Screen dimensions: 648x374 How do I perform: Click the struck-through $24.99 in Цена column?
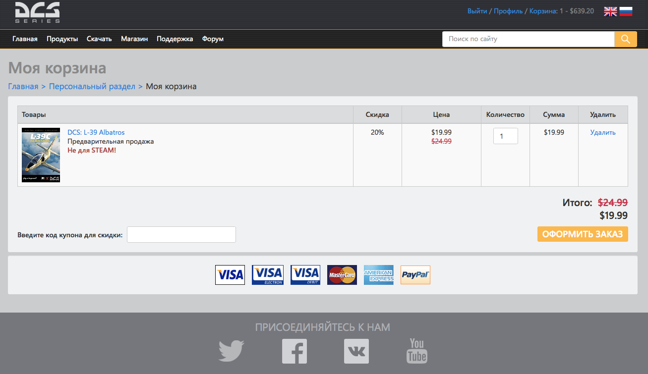pos(441,141)
